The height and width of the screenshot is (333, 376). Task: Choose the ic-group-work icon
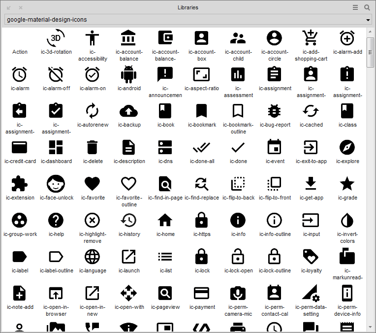point(19,220)
